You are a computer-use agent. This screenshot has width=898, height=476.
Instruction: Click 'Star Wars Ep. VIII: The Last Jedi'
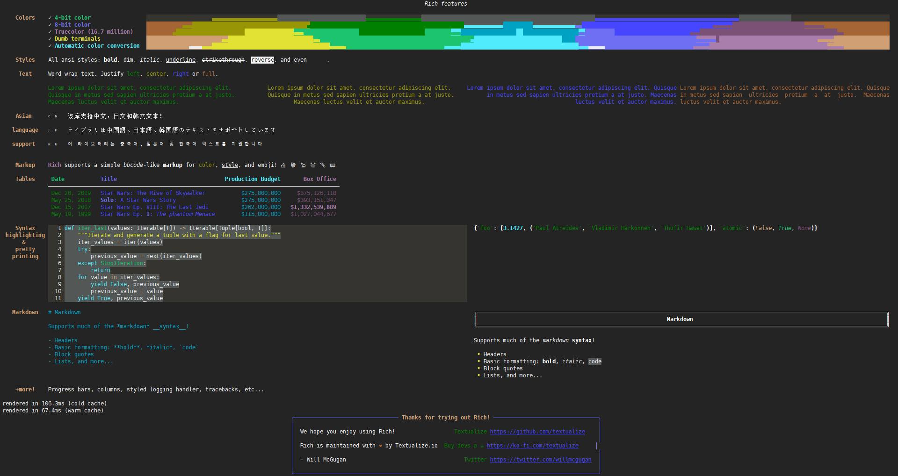coord(154,207)
